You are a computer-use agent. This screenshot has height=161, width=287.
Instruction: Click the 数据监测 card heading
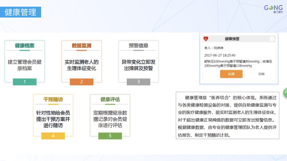[x=81, y=46]
